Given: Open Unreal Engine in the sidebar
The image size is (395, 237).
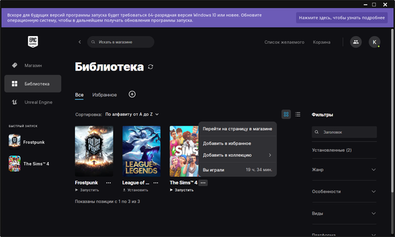Looking at the screenshot, I should 33,102.
